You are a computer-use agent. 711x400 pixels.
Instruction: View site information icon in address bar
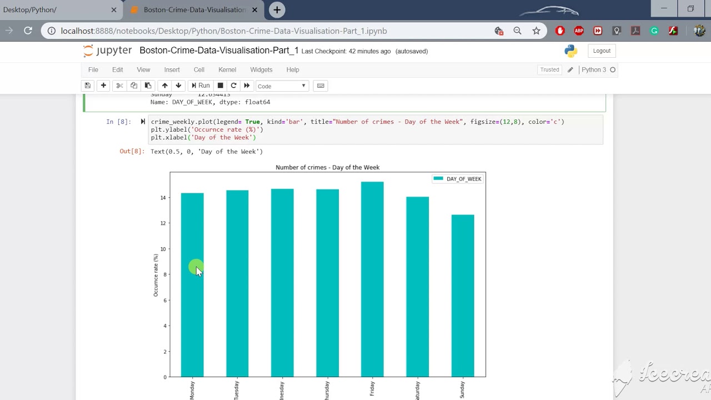51,31
